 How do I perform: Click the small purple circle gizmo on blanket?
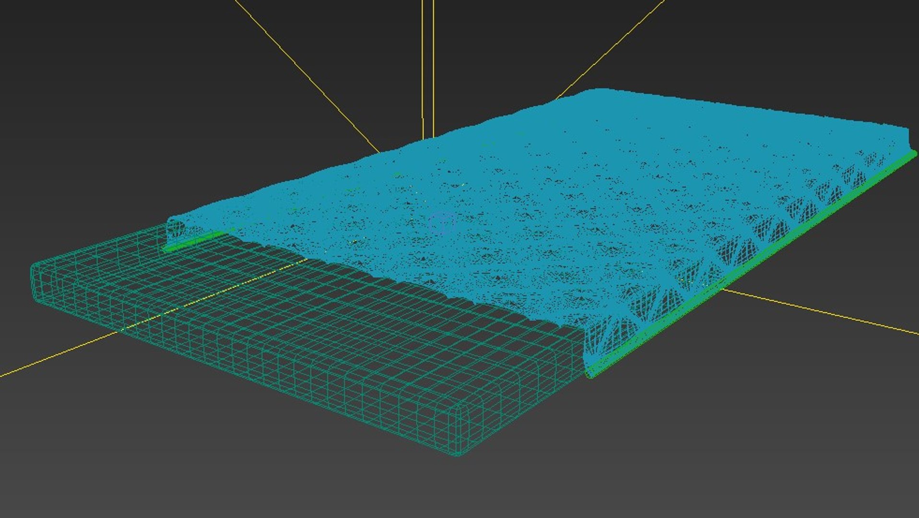pyautogui.click(x=442, y=223)
